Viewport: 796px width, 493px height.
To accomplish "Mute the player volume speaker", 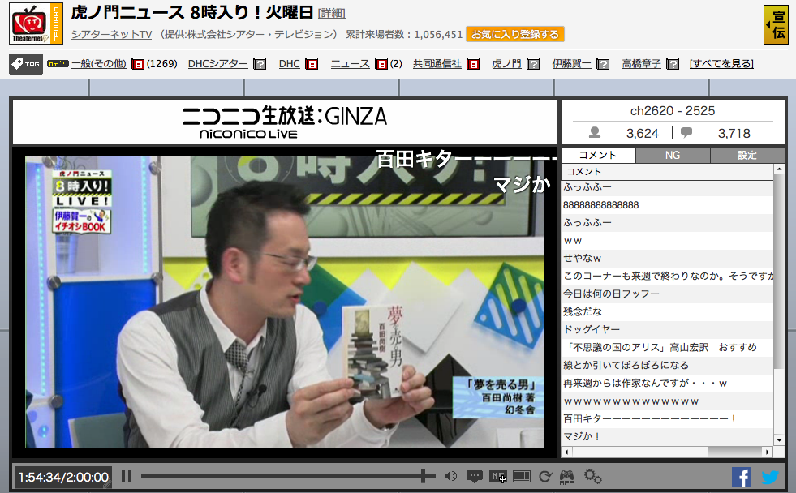I will pos(451,476).
